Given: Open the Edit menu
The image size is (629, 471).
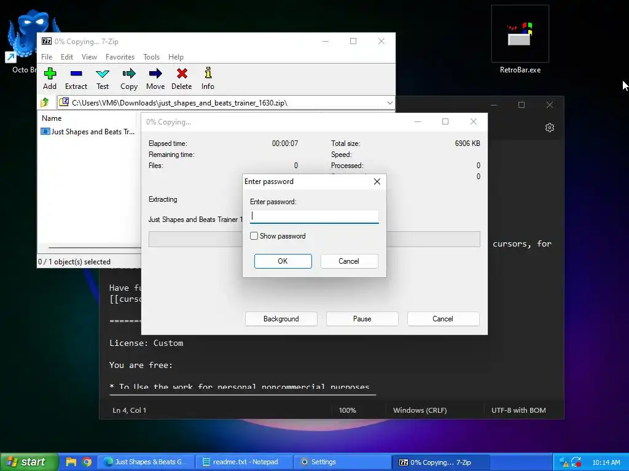Looking at the screenshot, I should [x=66, y=57].
